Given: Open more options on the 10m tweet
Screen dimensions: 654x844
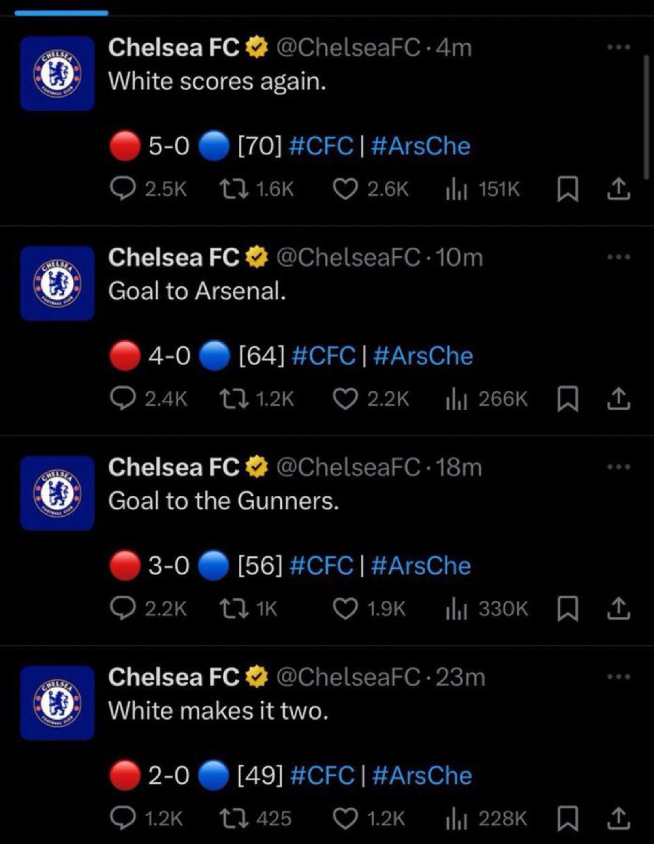Looking at the screenshot, I should pos(618,257).
